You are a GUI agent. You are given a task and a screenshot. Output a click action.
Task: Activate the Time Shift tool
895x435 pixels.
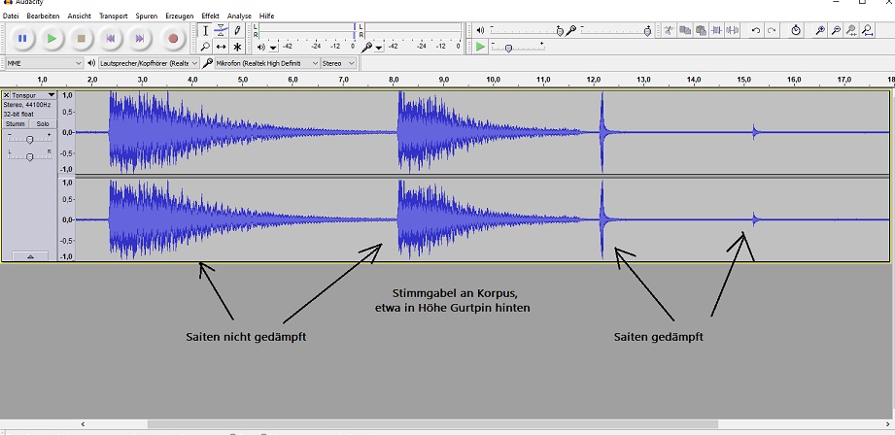(221, 47)
